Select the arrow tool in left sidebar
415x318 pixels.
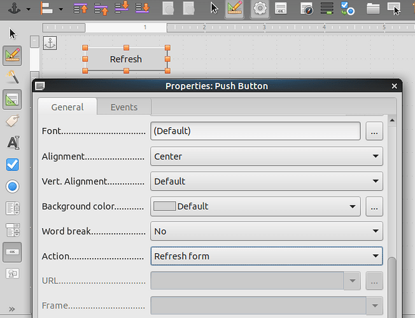pos(13,34)
